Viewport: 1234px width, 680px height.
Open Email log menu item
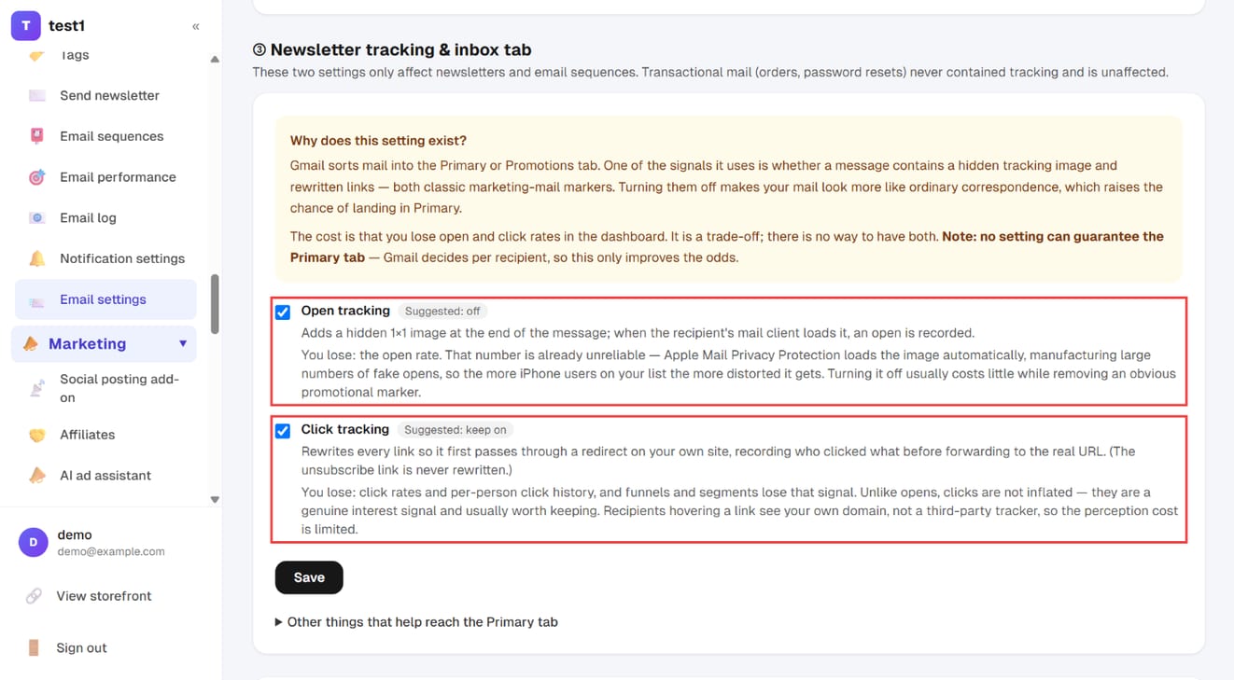(106, 218)
